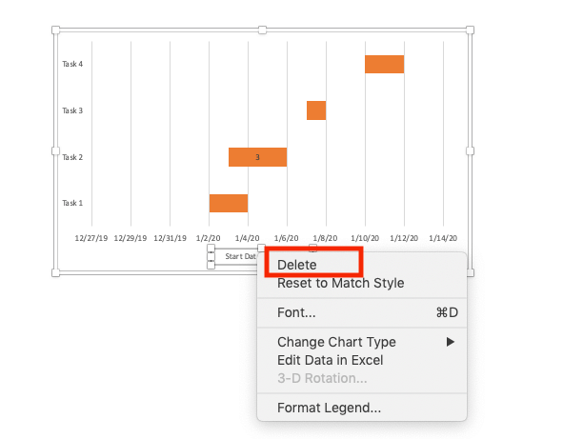Select the Task 4 orange bar
The width and height of the screenshot is (563, 439).
click(x=385, y=64)
